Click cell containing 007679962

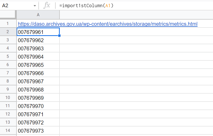(x=38, y=40)
